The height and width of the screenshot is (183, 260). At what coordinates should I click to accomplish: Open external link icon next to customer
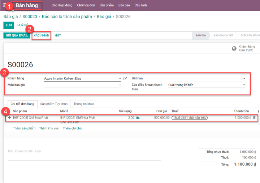pyautogui.click(x=125, y=79)
